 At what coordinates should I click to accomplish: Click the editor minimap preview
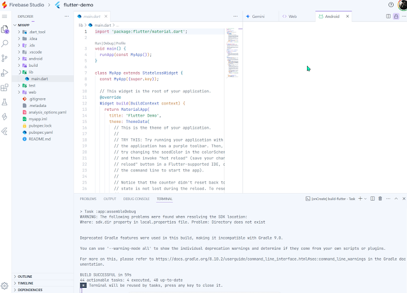pos(232,54)
